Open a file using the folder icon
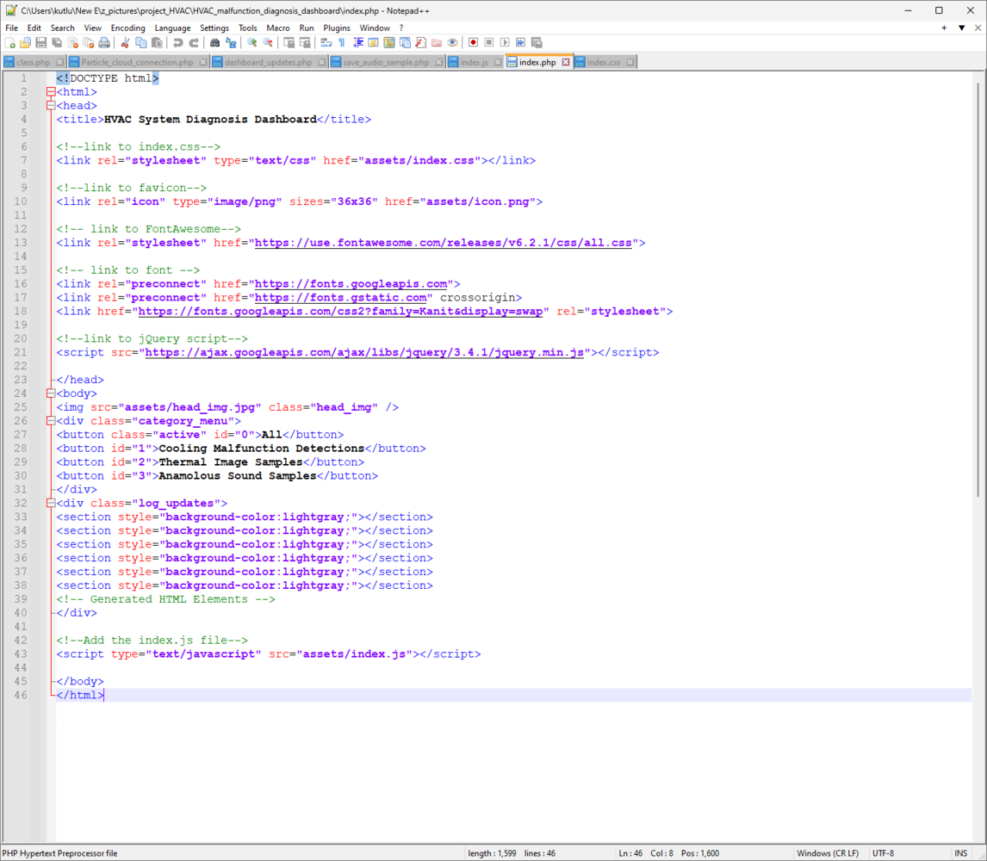Screen dimensions: 987x861 [x=26, y=42]
